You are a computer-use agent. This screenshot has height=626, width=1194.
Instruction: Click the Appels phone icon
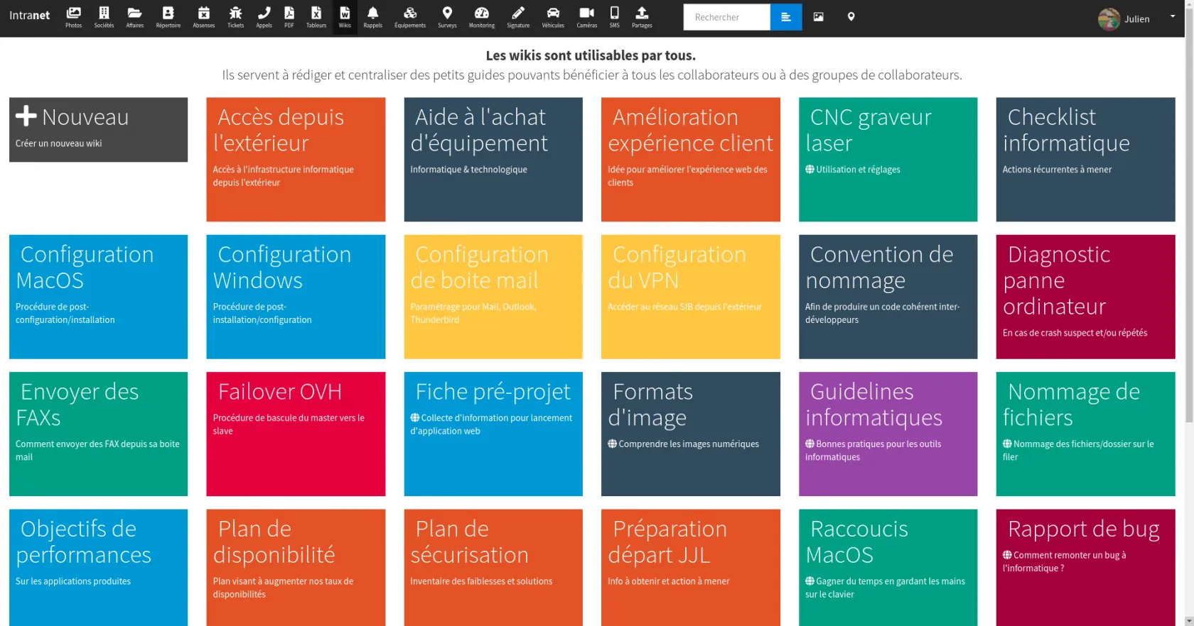click(264, 17)
